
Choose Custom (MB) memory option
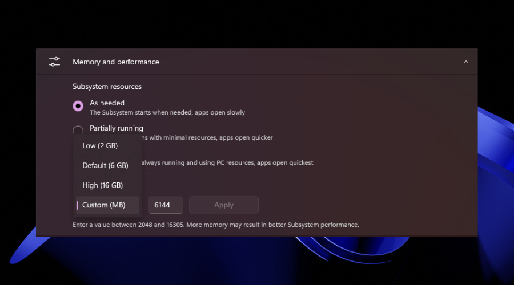[x=107, y=205]
